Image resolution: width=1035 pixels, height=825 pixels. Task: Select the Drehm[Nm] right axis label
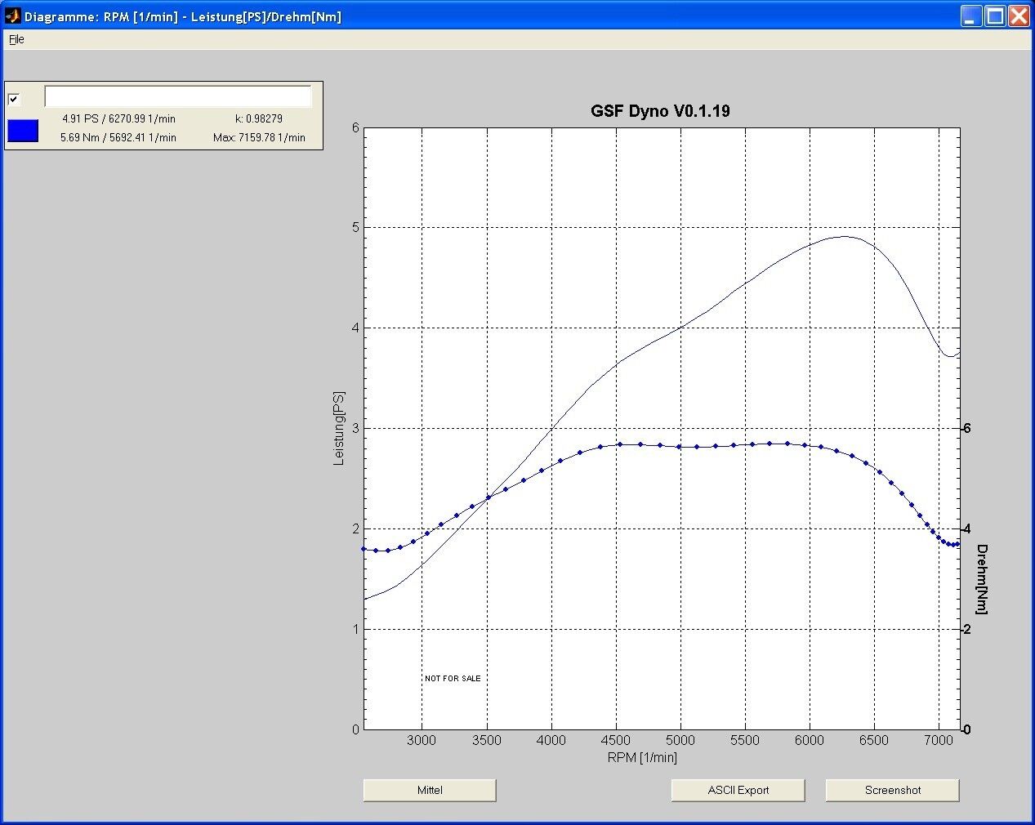point(981,579)
